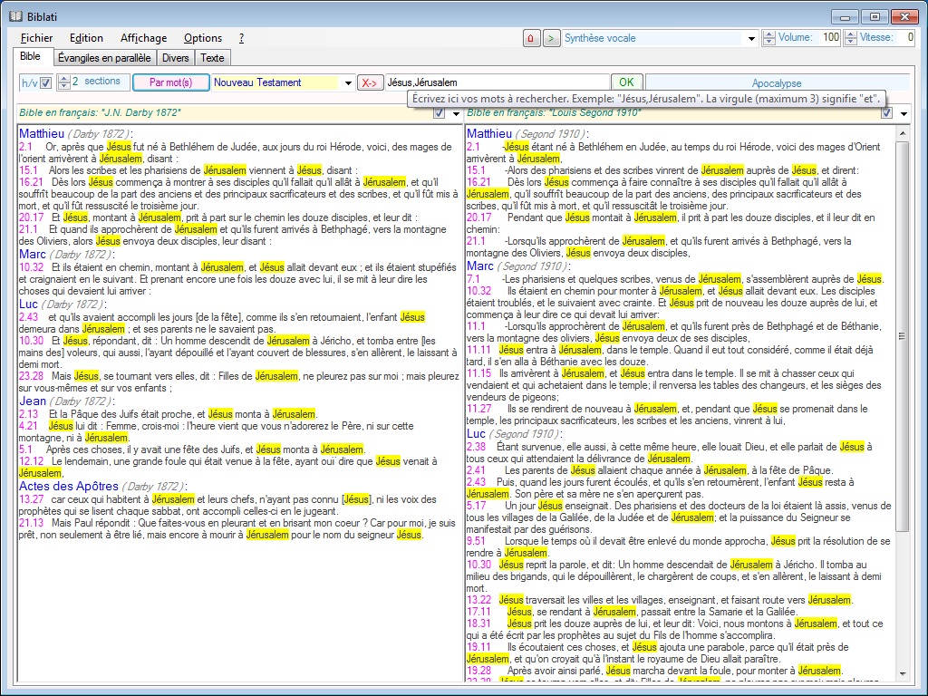Click the Volume spinner arrows
The width and height of the screenshot is (928, 696).
[x=769, y=38]
